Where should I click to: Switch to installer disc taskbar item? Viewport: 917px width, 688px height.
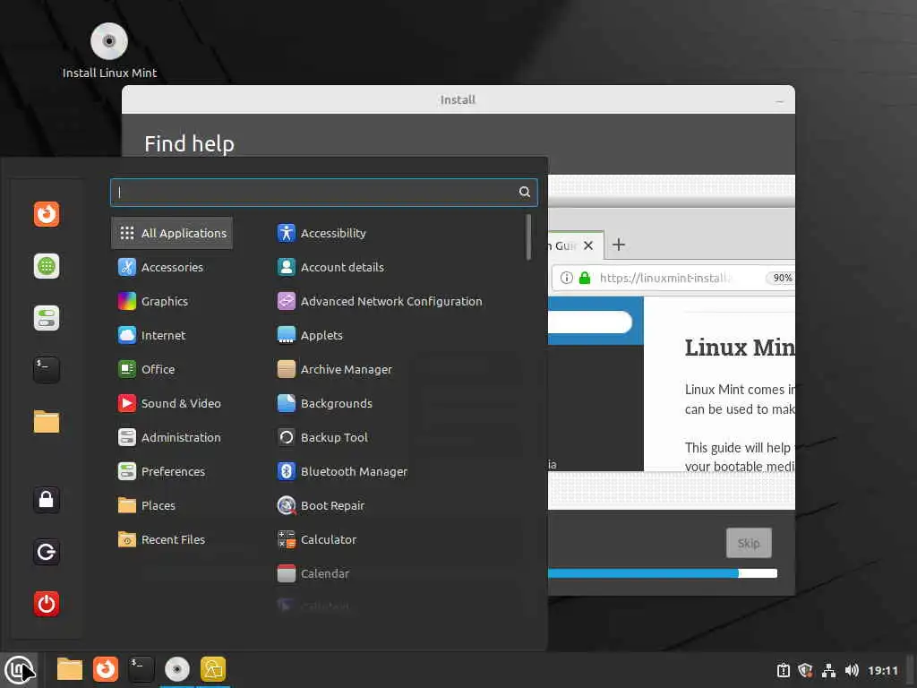(177, 669)
